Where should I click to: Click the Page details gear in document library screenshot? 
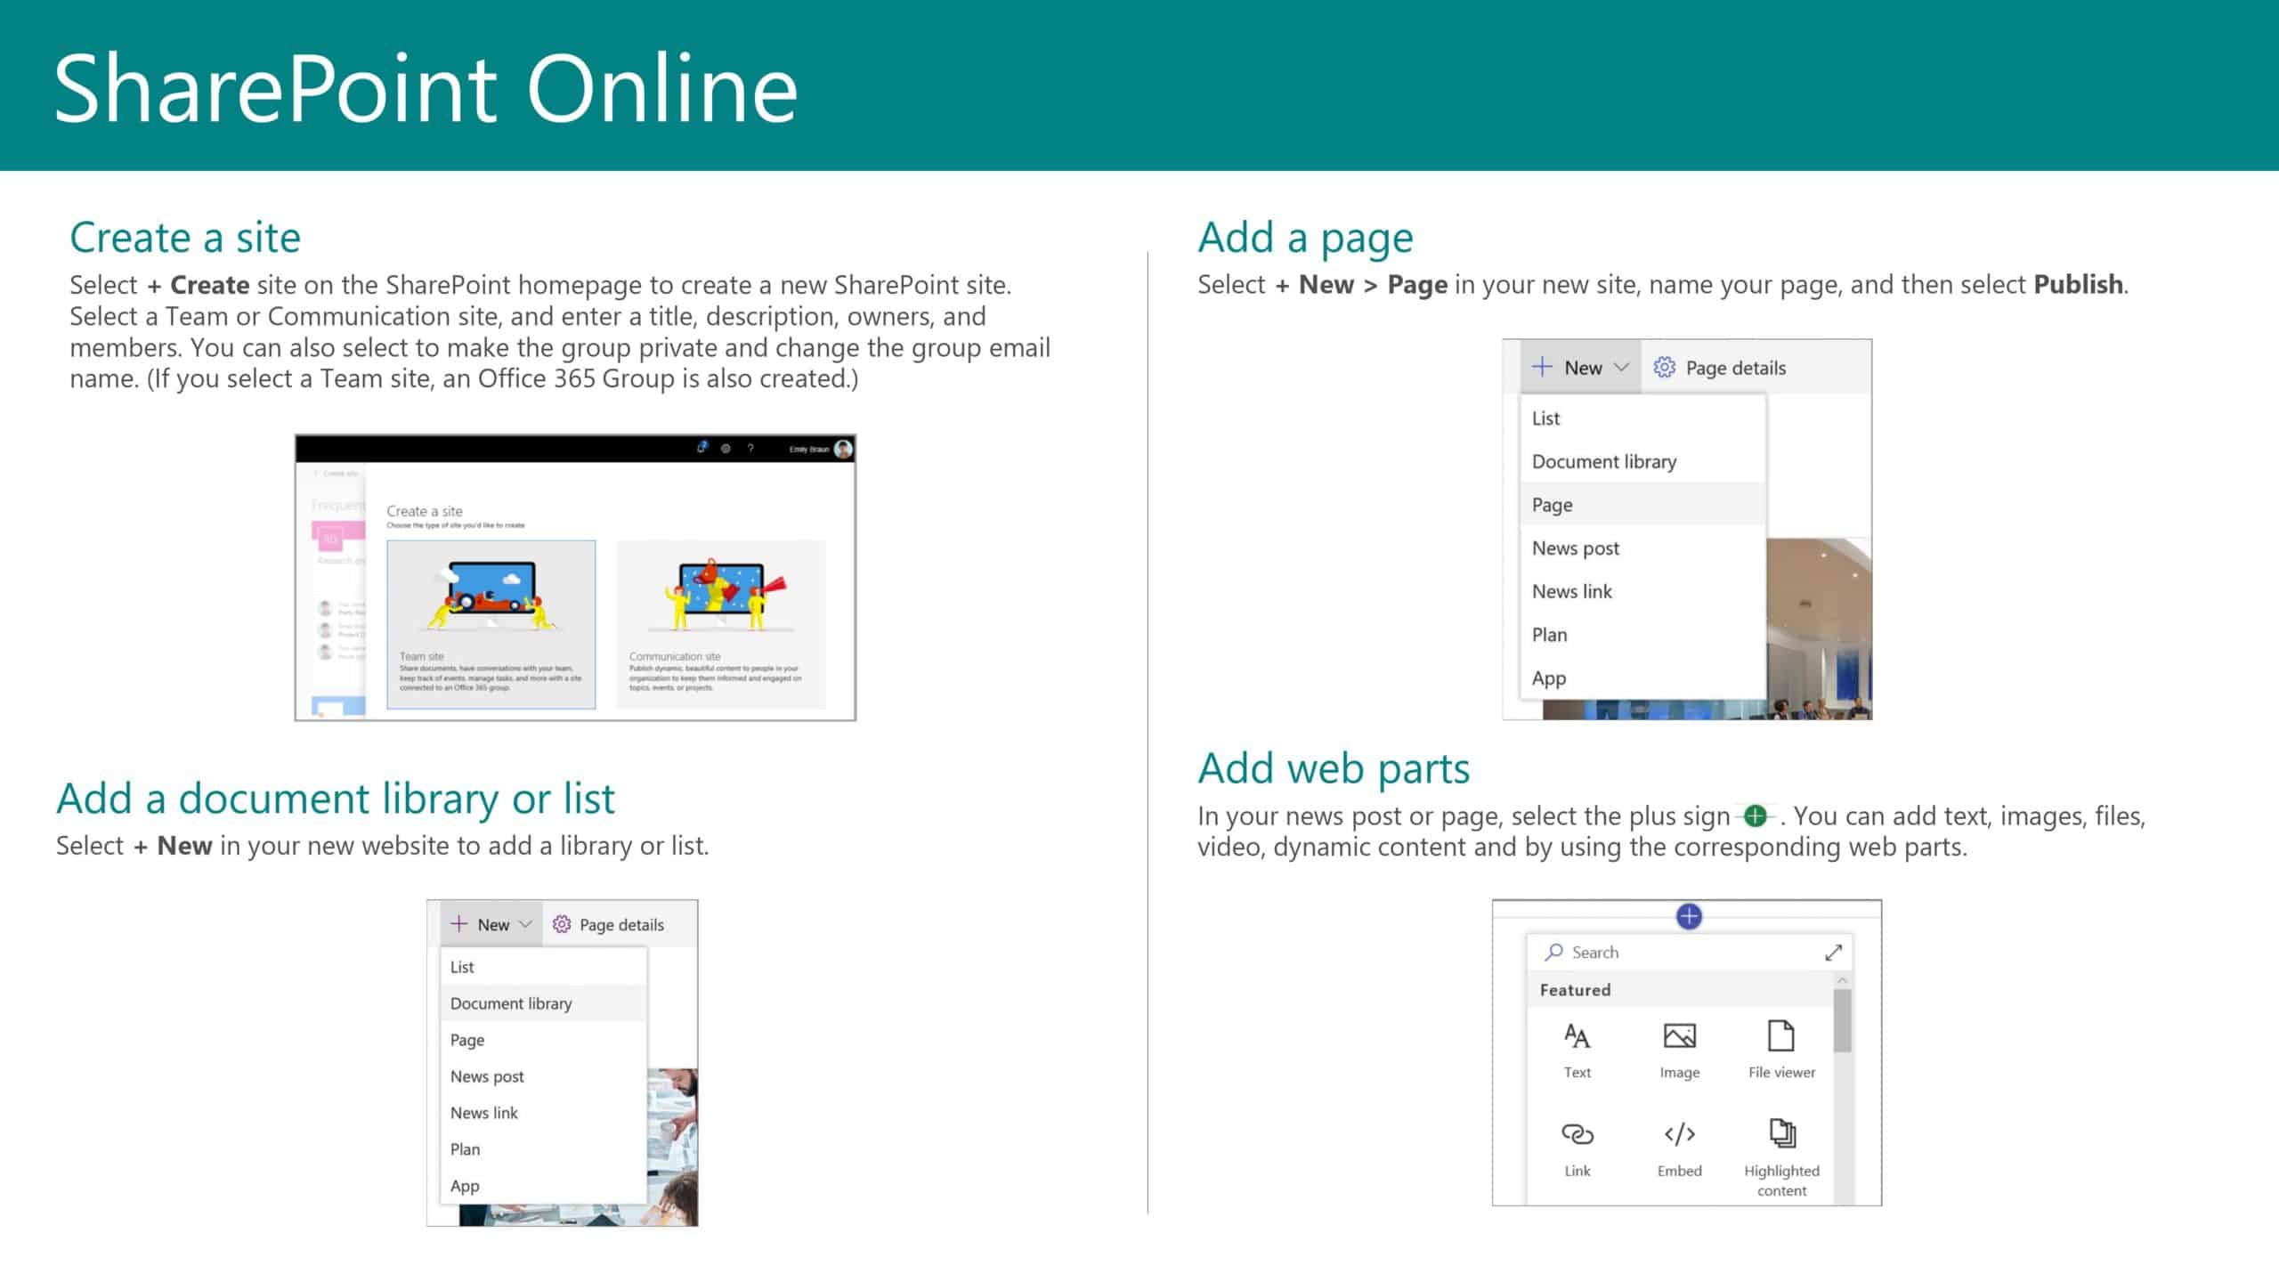point(562,924)
